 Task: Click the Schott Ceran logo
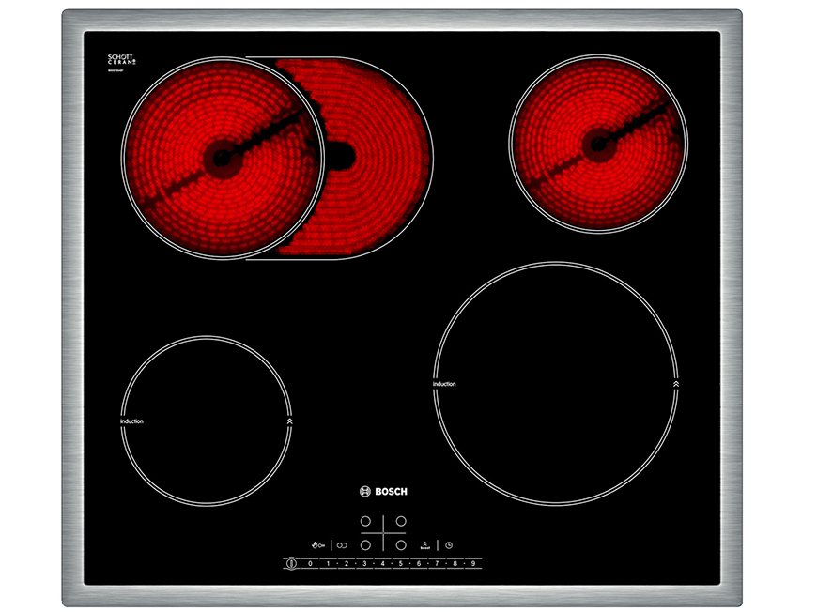[122, 61]
